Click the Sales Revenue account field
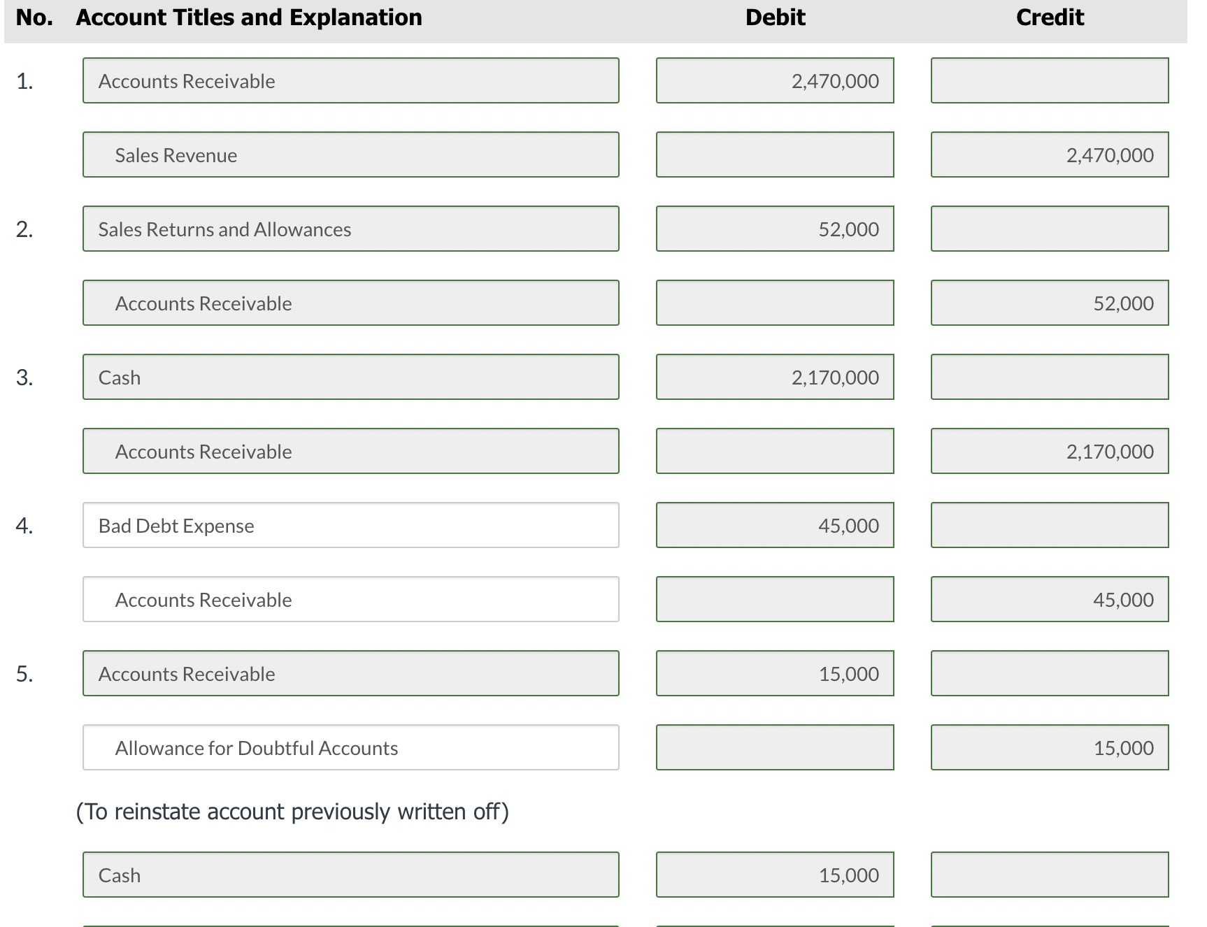The image size is (1207, 927). click(350, 154)
